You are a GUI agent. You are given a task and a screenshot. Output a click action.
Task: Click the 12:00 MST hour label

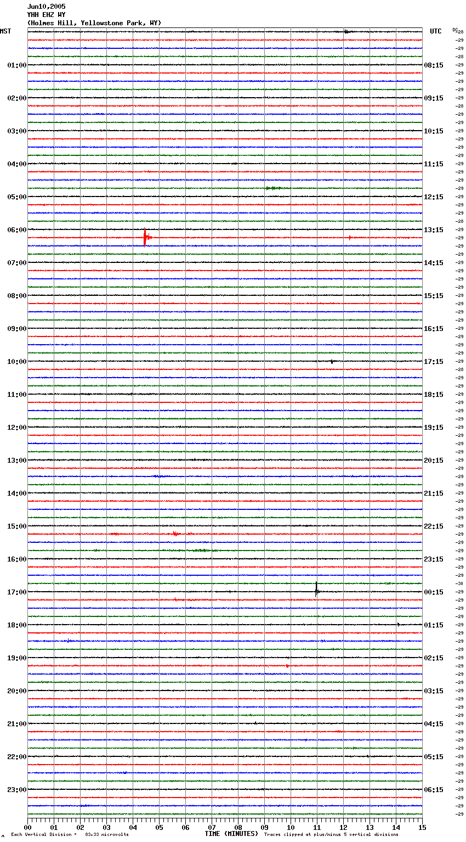(16, 428)
